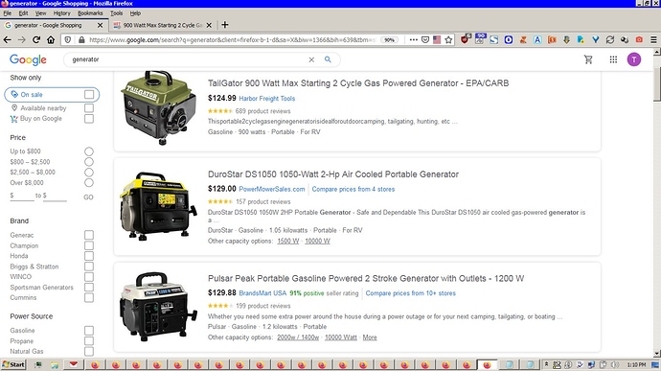Screen dimensions: 661x371
Task: Switch to the 900 Watt Max Starting tab
Action: click(162, 25)
